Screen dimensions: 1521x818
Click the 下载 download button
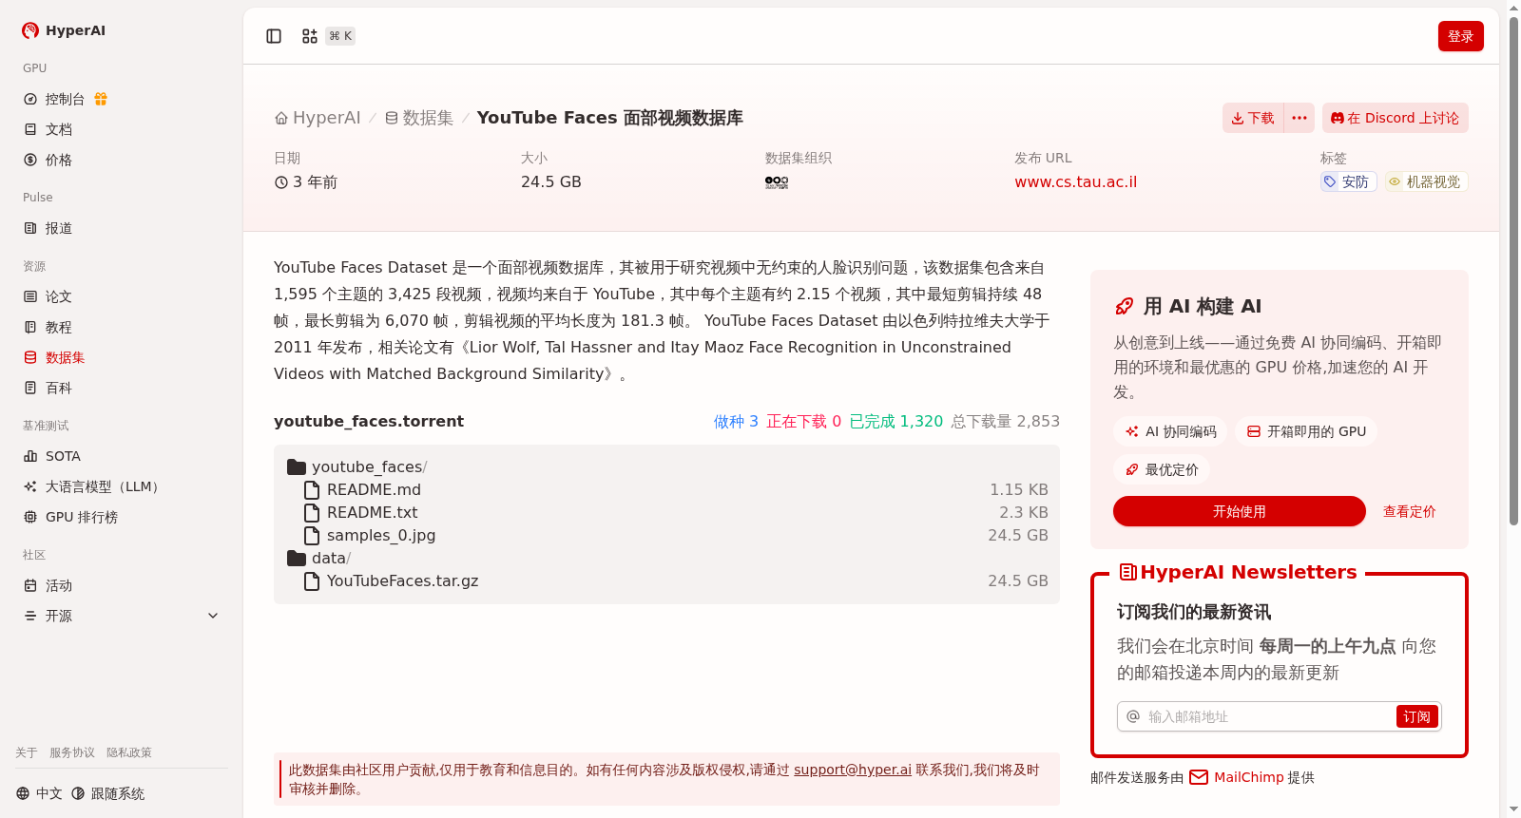pyautogui.click(x=1253, y=118)
